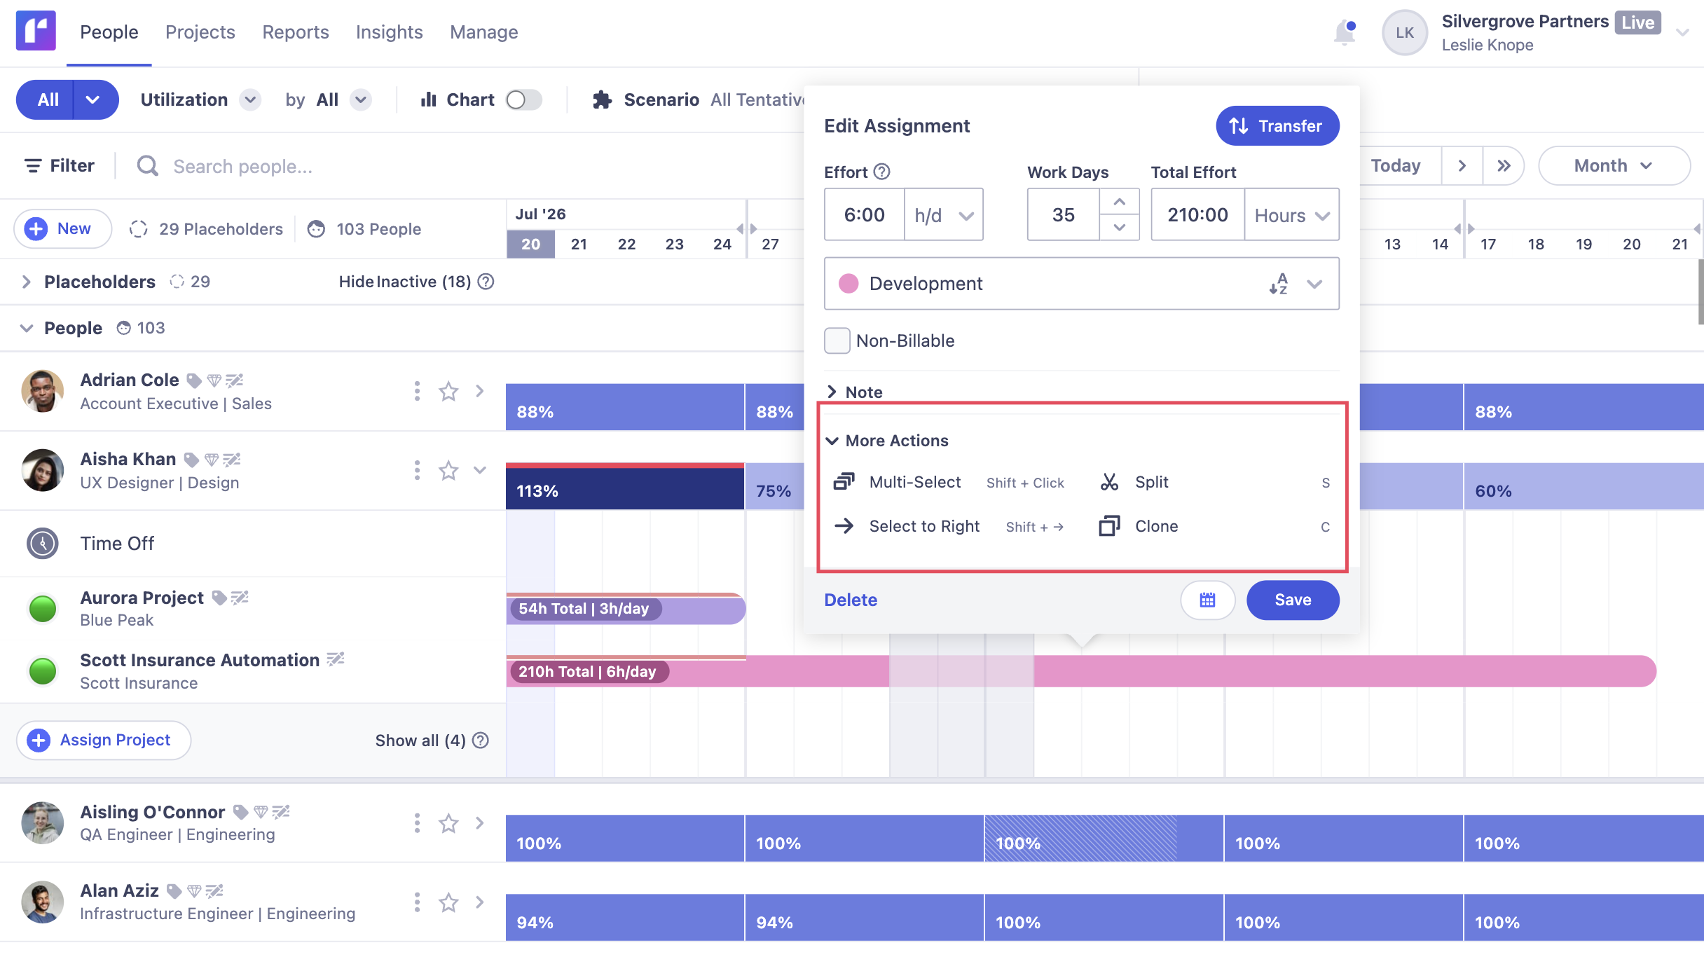Click the search magnifier icon
Screen dimensions: 1704x957
click(x=147, y=166)
